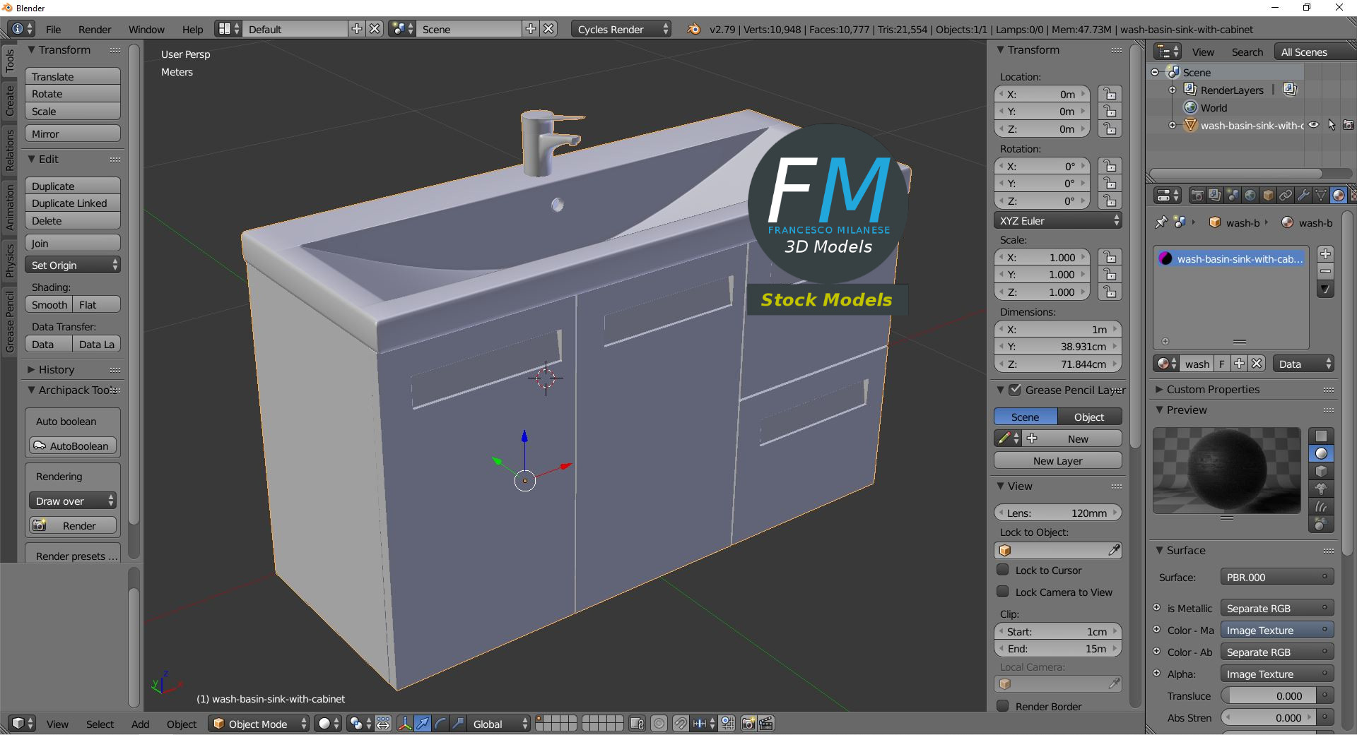Toggle wash-basin object renderability camera icon
The image size is (1357, 735).
[1349, 125]
